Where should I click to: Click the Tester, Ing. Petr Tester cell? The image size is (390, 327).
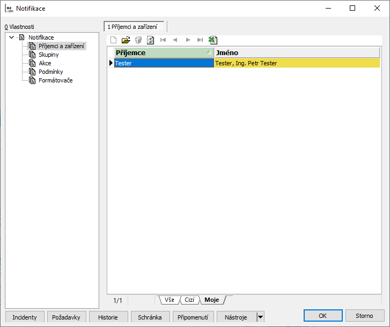(297, 63)
